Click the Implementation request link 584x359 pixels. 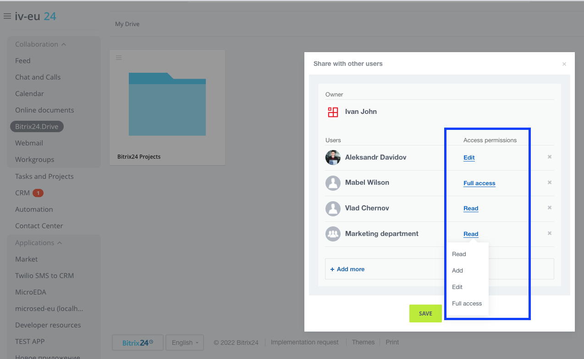point(304,342)
